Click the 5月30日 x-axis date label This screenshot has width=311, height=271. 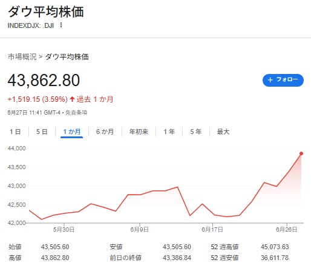click(x=64, y=230)
